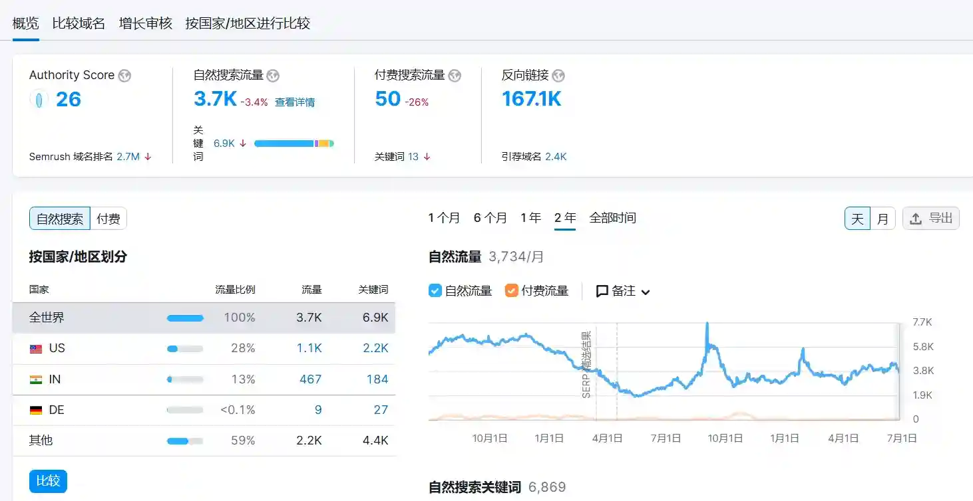Click the Authority Score gauge icon

(x=39, y=100)
